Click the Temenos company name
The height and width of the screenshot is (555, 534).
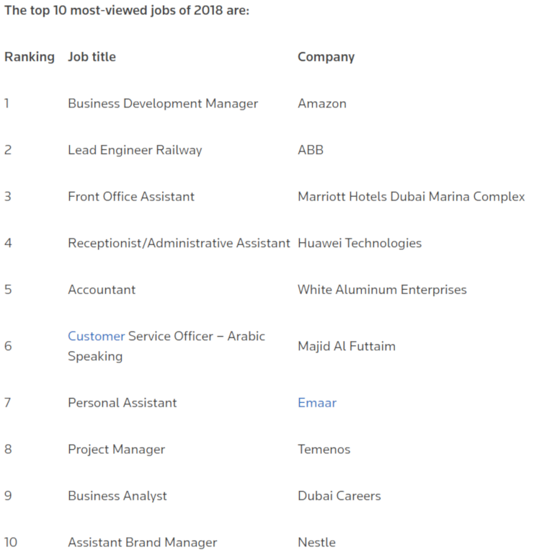324,450
